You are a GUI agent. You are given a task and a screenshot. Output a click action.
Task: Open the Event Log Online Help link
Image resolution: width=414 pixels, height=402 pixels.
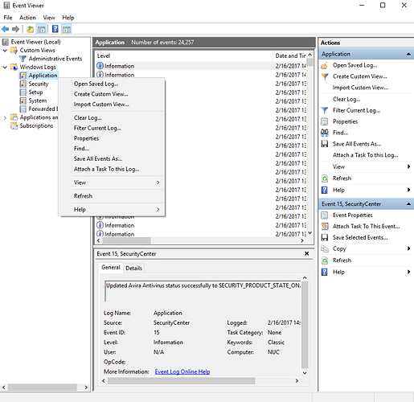point(182,371)
